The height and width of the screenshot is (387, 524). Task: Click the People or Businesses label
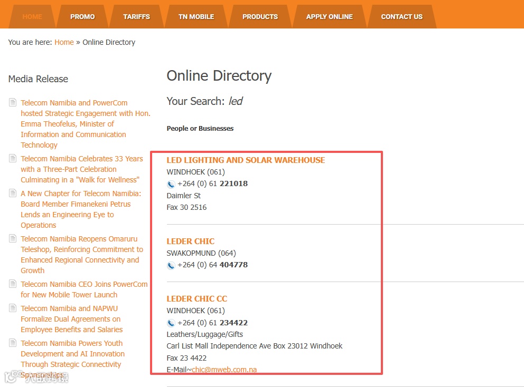(x=200, y=129)
